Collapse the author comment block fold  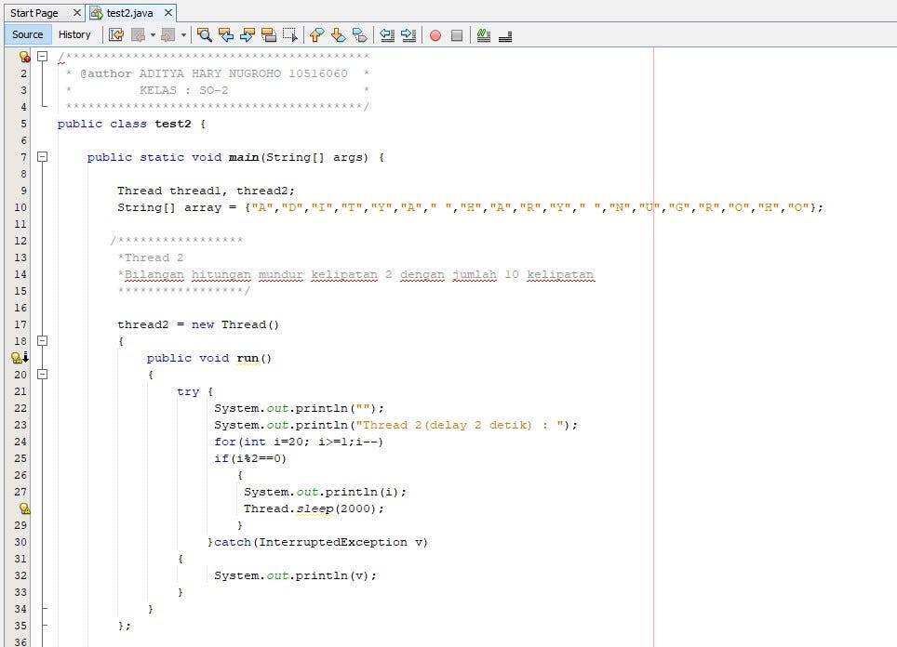click(42, 56)
